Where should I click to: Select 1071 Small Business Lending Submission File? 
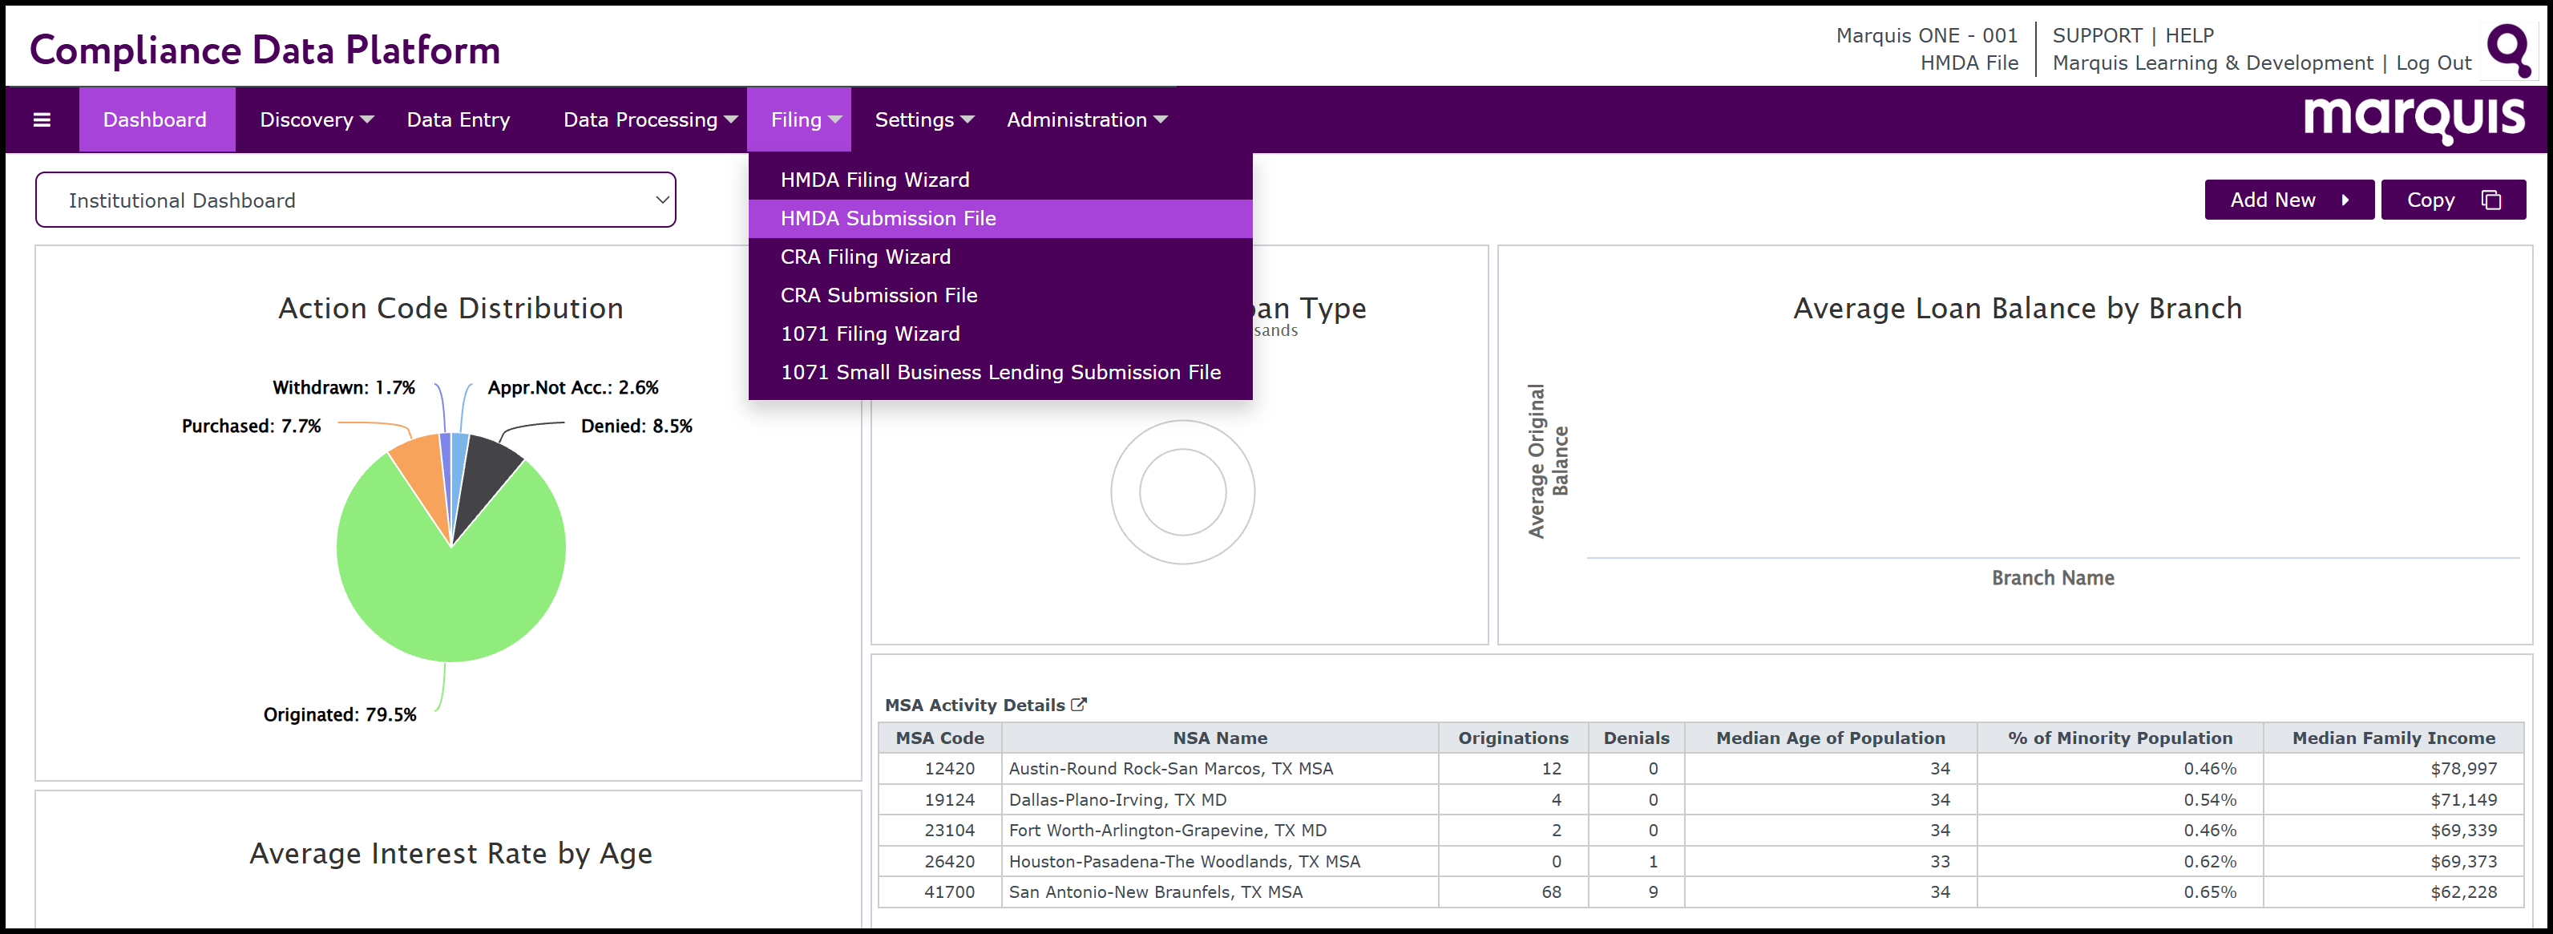pos(1000,372)
